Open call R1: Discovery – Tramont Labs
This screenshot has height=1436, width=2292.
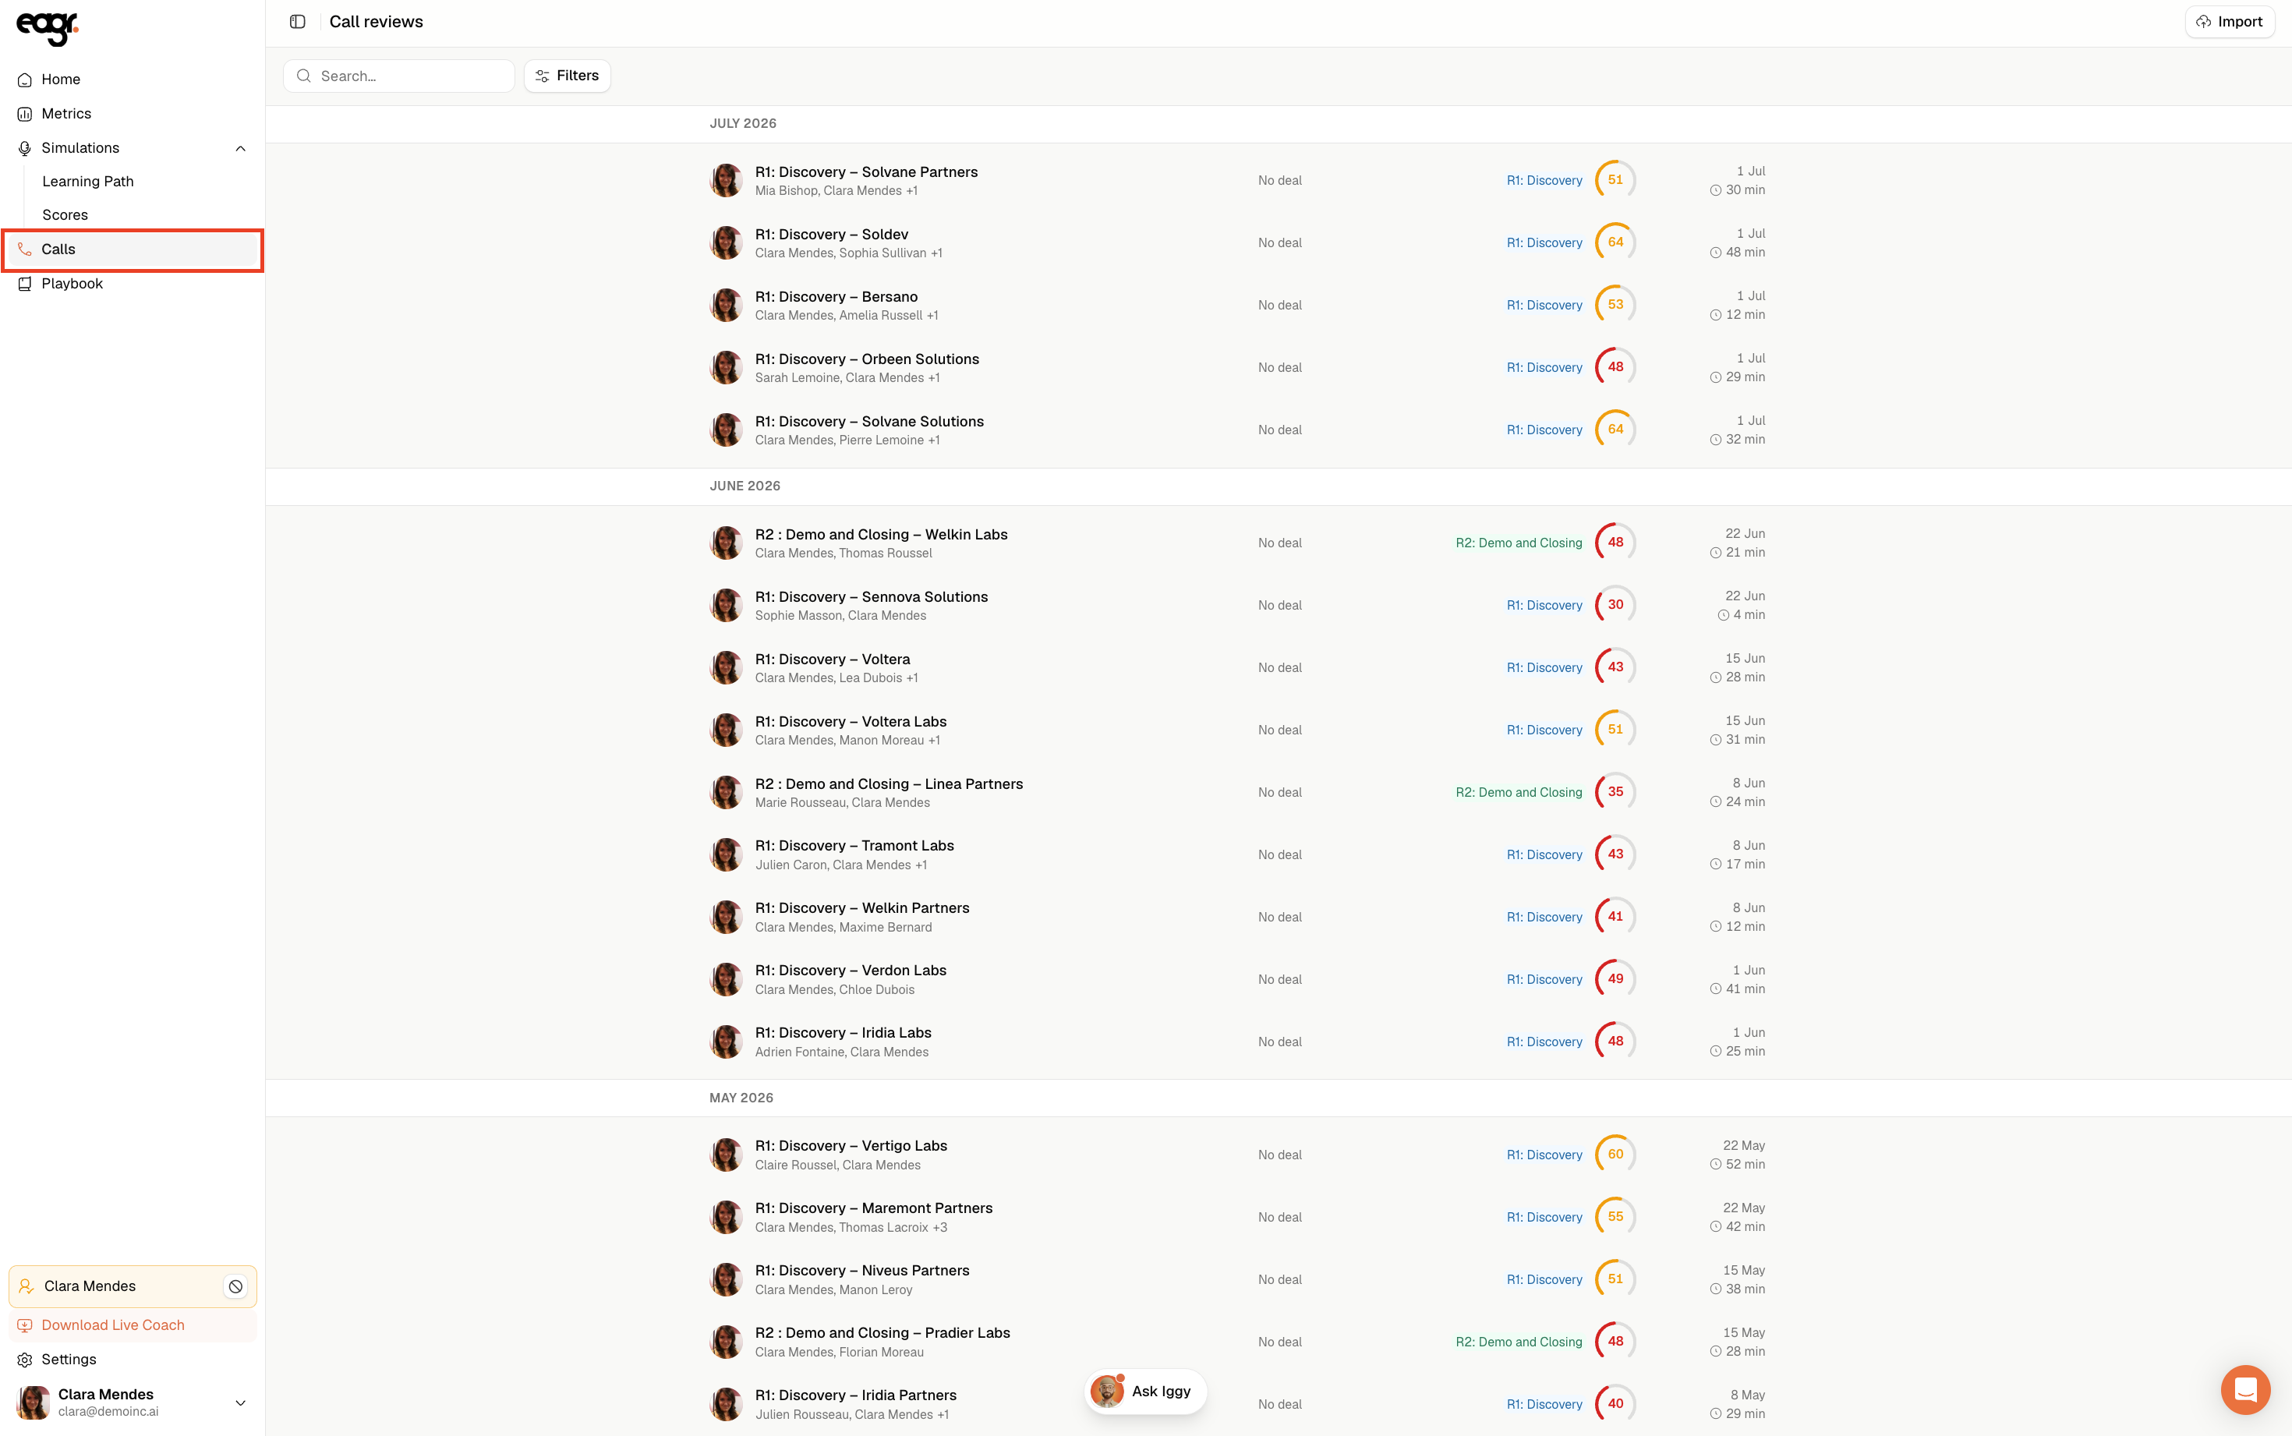tap(854, 845)
